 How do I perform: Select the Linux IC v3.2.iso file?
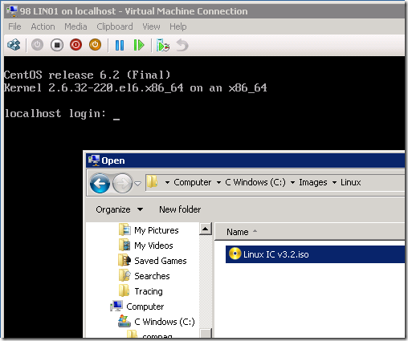315,254
